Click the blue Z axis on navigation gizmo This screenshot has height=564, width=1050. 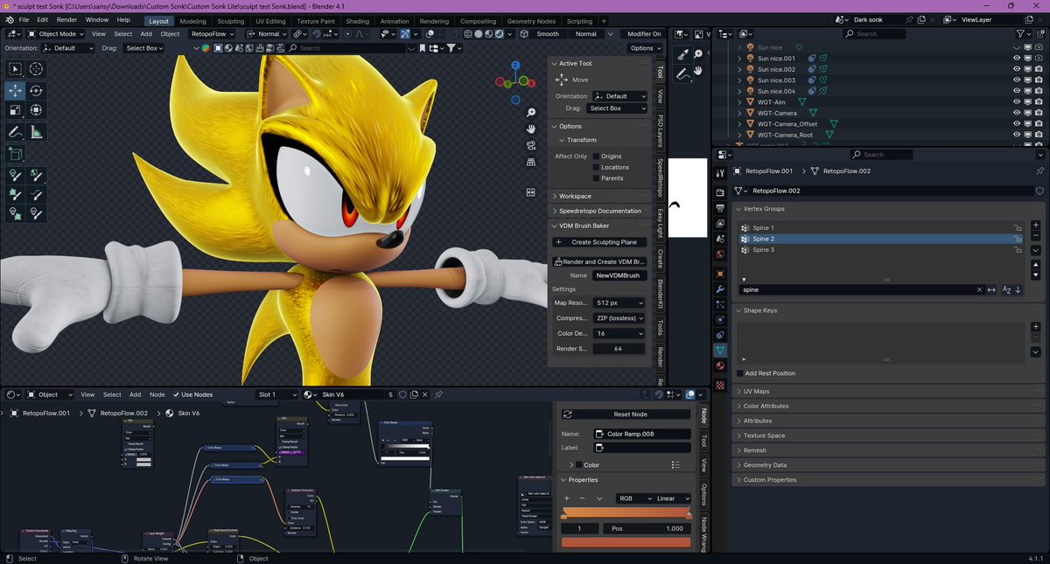click(x=514, y=67)
